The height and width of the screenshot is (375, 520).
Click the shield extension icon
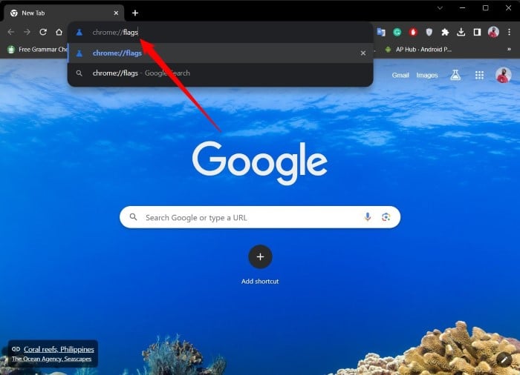pos(429,32)
